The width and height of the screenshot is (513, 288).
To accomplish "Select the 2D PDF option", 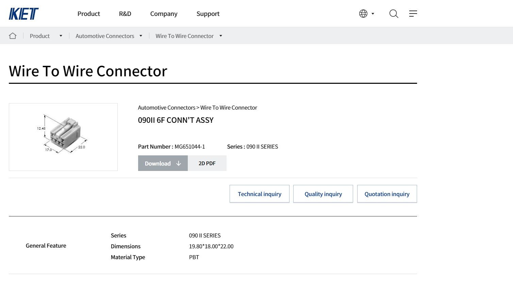I will pyautogui.click(x=207, y=163).
